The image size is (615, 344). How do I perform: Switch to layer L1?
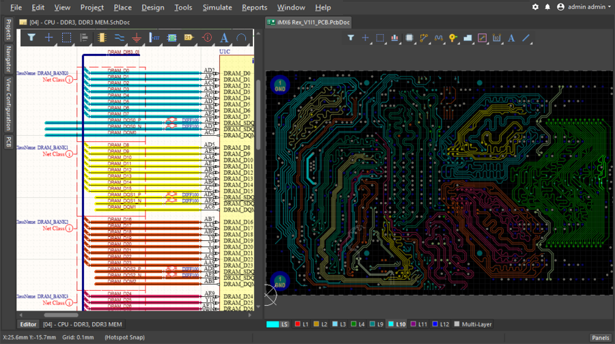coord(301,324)
